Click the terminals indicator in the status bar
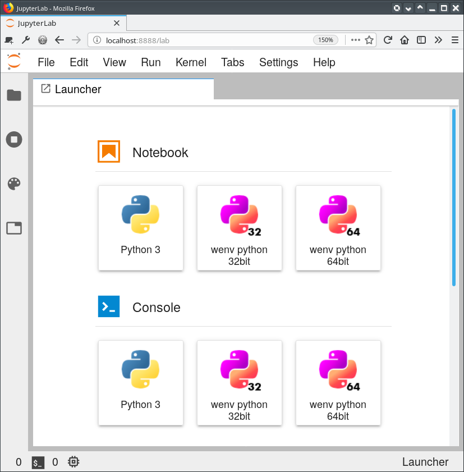Image resolution: width=464 pixels, height=472 pixels. (x=38, y=462)
